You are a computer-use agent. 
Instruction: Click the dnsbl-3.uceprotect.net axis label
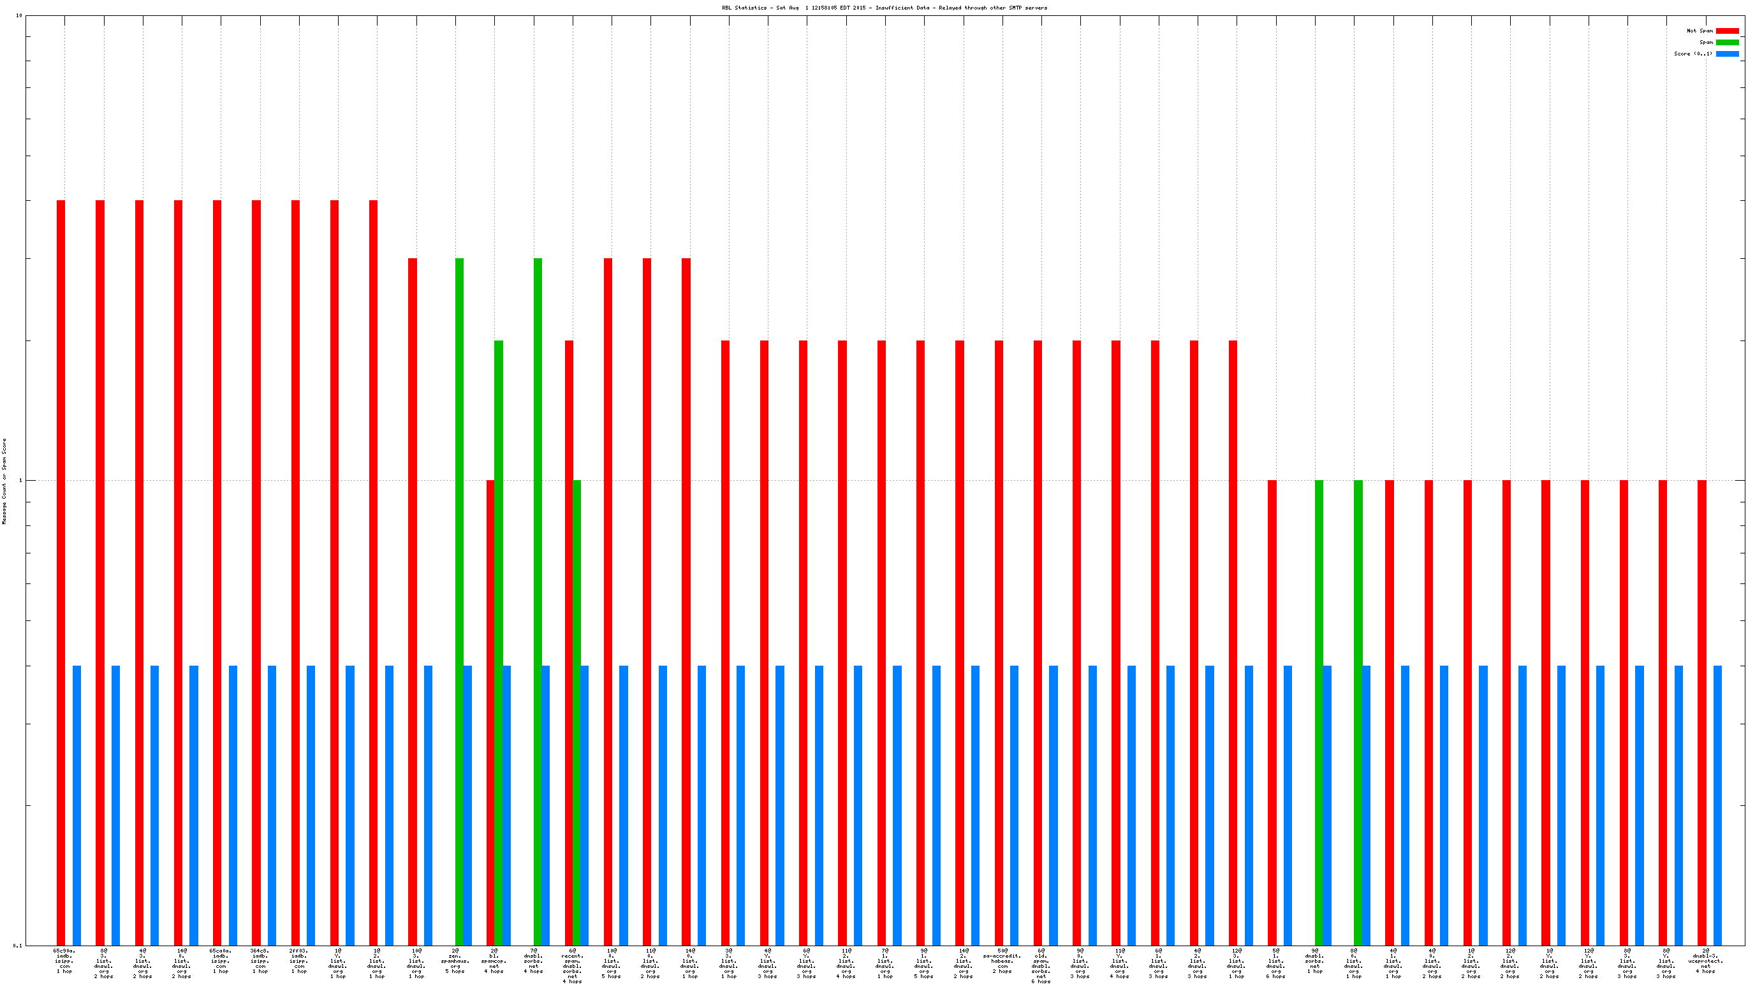point(1705,960)
